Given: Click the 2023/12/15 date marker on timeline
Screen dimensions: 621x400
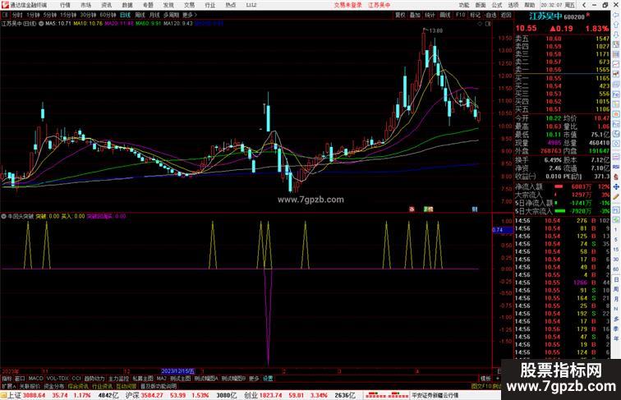Looking at the screenshot, I should click(x=177, y=371).
